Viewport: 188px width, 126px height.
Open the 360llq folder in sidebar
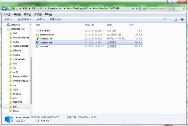[16, 42]
